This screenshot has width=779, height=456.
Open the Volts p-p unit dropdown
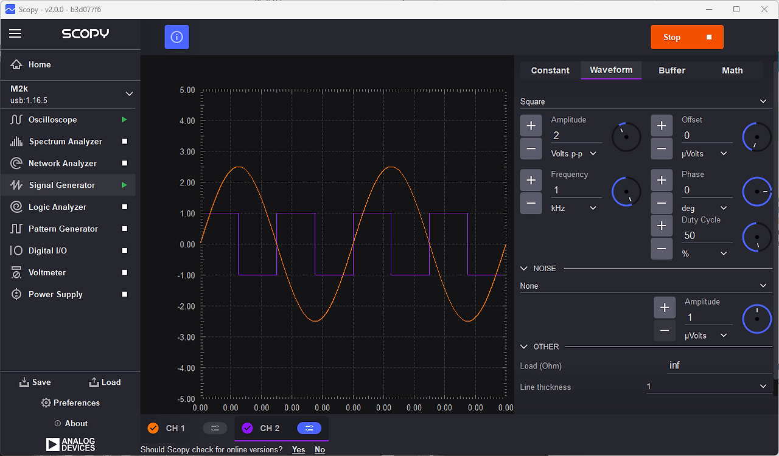[x=574, y=154]
